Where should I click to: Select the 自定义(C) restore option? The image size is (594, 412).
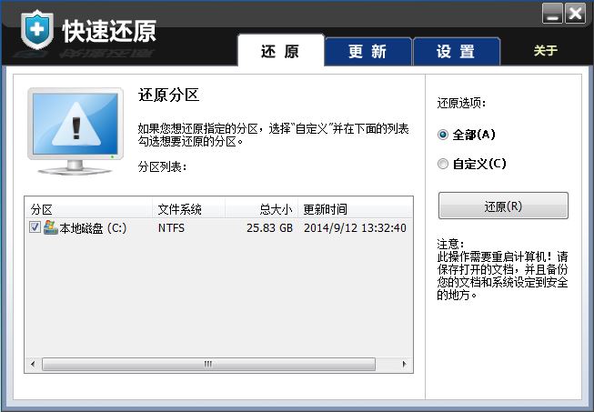click(471, 164)
